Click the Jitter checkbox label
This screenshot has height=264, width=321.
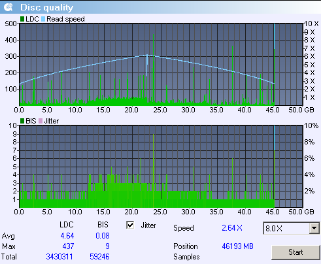coord(148,225)
